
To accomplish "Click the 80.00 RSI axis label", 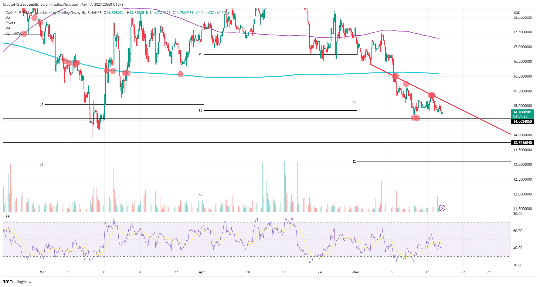I will point(518,214).
